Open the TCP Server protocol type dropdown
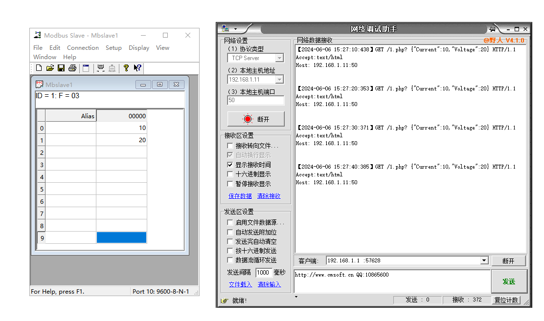This screenshot has width=544, height=321. (x=279, y=58)
